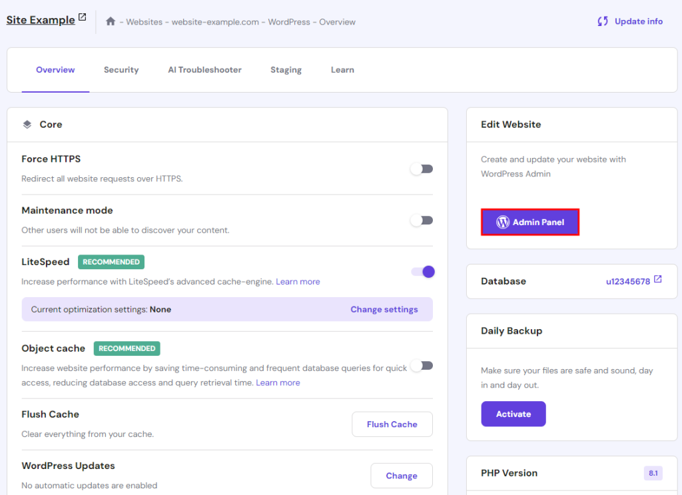Click the RECOMMENDED badge next to LiteSpeed
The image size is (682, 495).
[111, 262]
